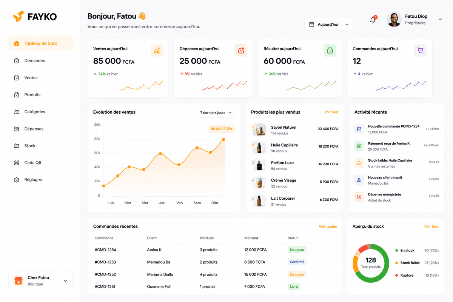This screenshot has height=302, width=453.
Task: Click the Ventes aujourd'hui chart icon
Action: pyautogui.click(x=157, y=50)
